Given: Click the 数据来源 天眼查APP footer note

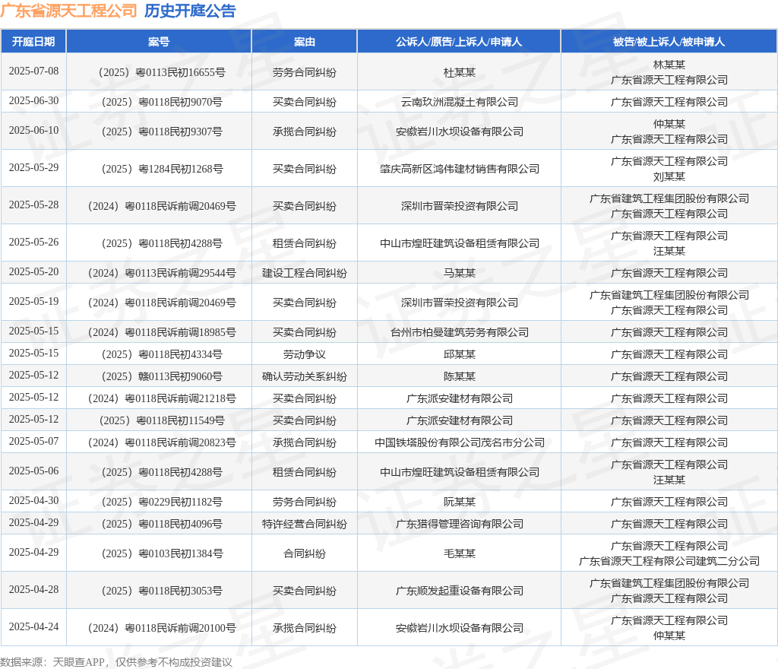Looking at the screenshot, I should 116,662.
